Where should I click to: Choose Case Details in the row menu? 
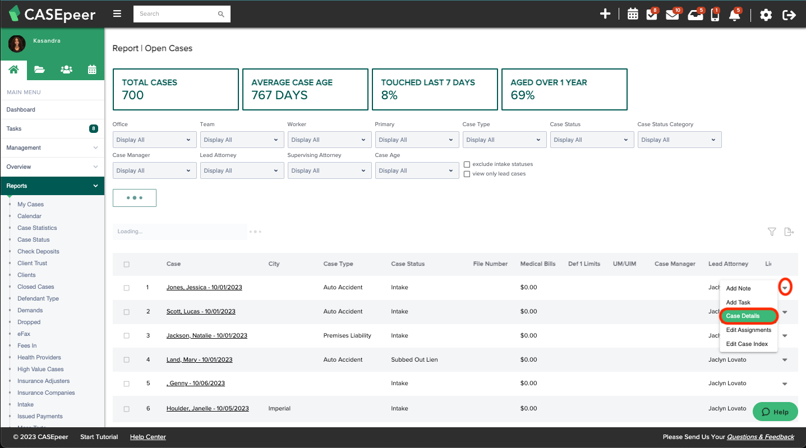tap(749, 316)
